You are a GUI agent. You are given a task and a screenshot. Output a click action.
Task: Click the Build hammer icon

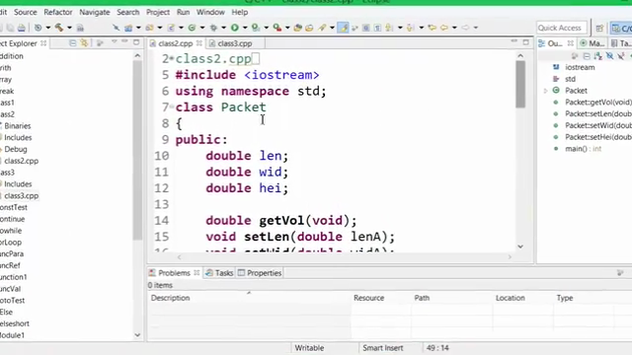pos(59,28)
